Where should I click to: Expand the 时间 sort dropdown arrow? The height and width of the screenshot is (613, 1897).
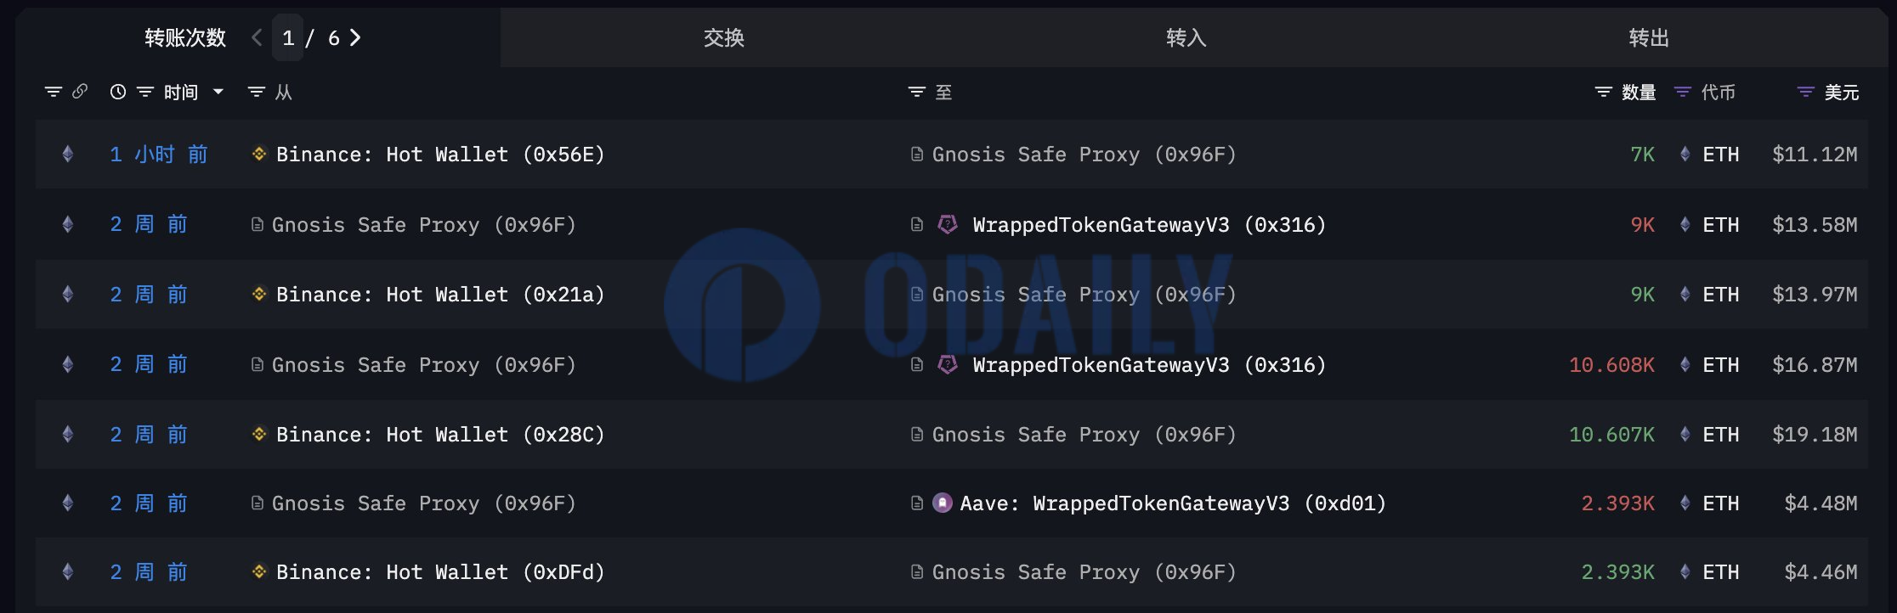pos(218,92)
